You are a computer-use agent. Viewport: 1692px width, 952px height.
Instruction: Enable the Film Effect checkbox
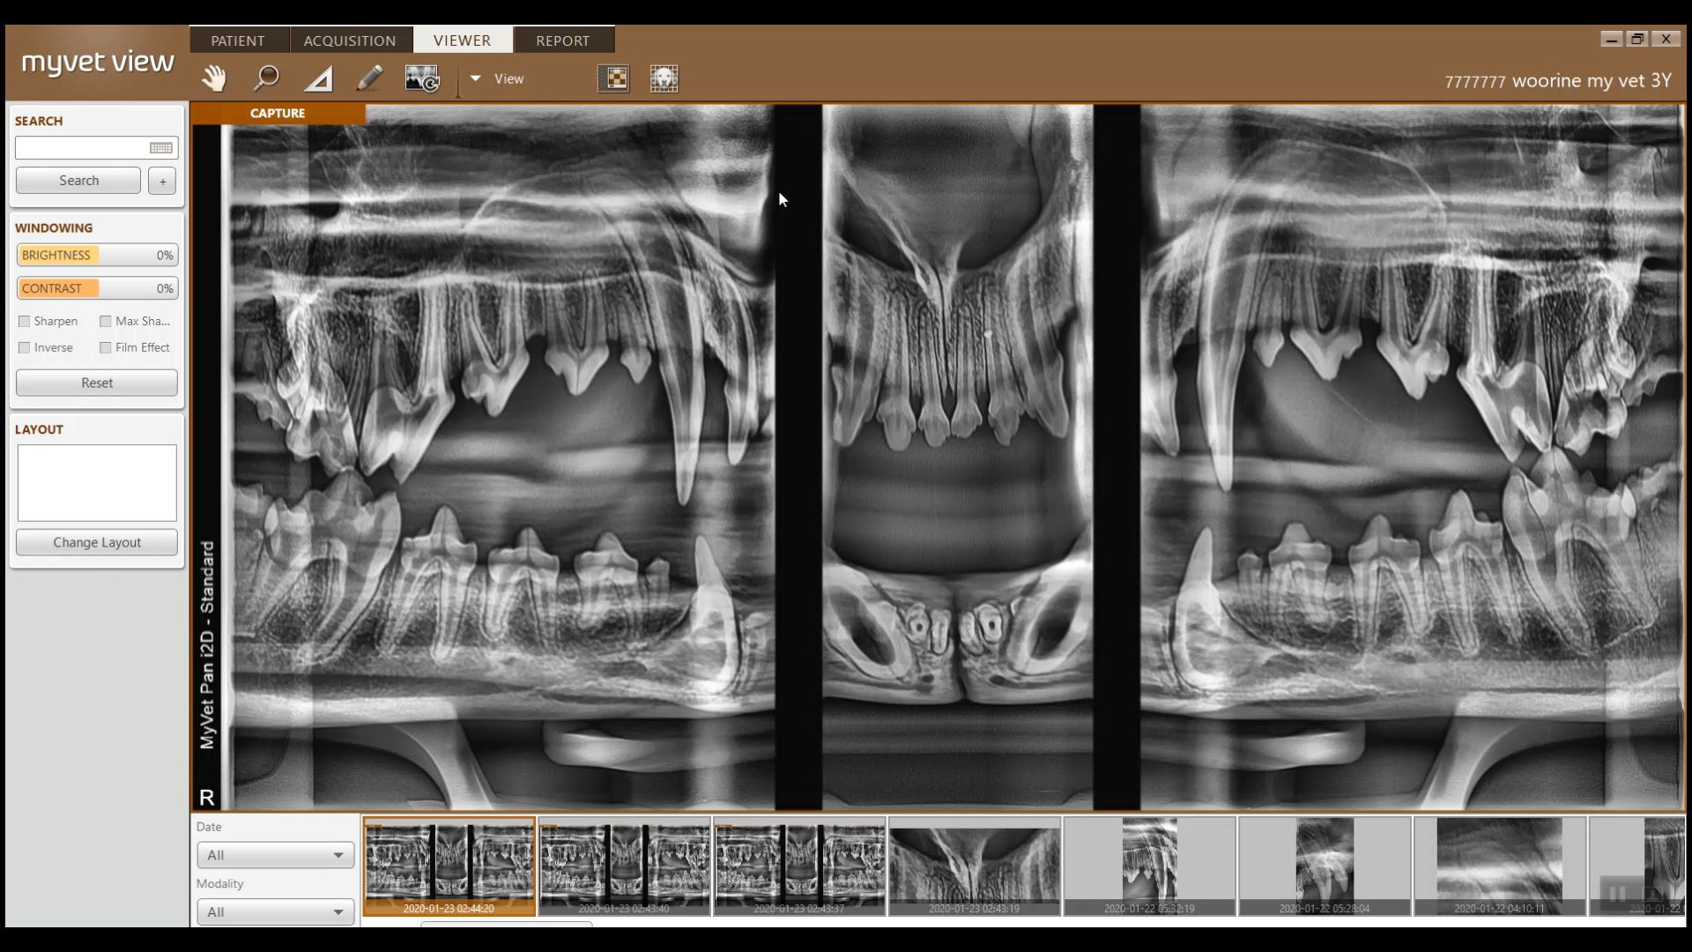pos(106,347)
